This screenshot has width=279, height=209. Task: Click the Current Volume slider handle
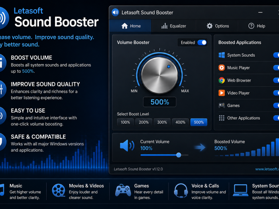pos(179,155)
